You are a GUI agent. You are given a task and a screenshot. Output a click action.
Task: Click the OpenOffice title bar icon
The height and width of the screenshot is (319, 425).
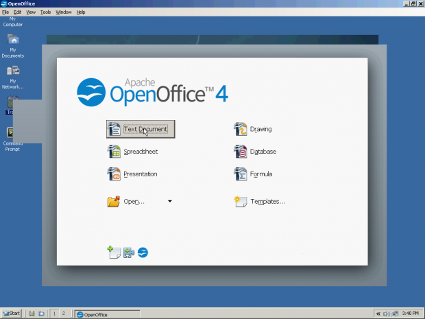point(4,3)
